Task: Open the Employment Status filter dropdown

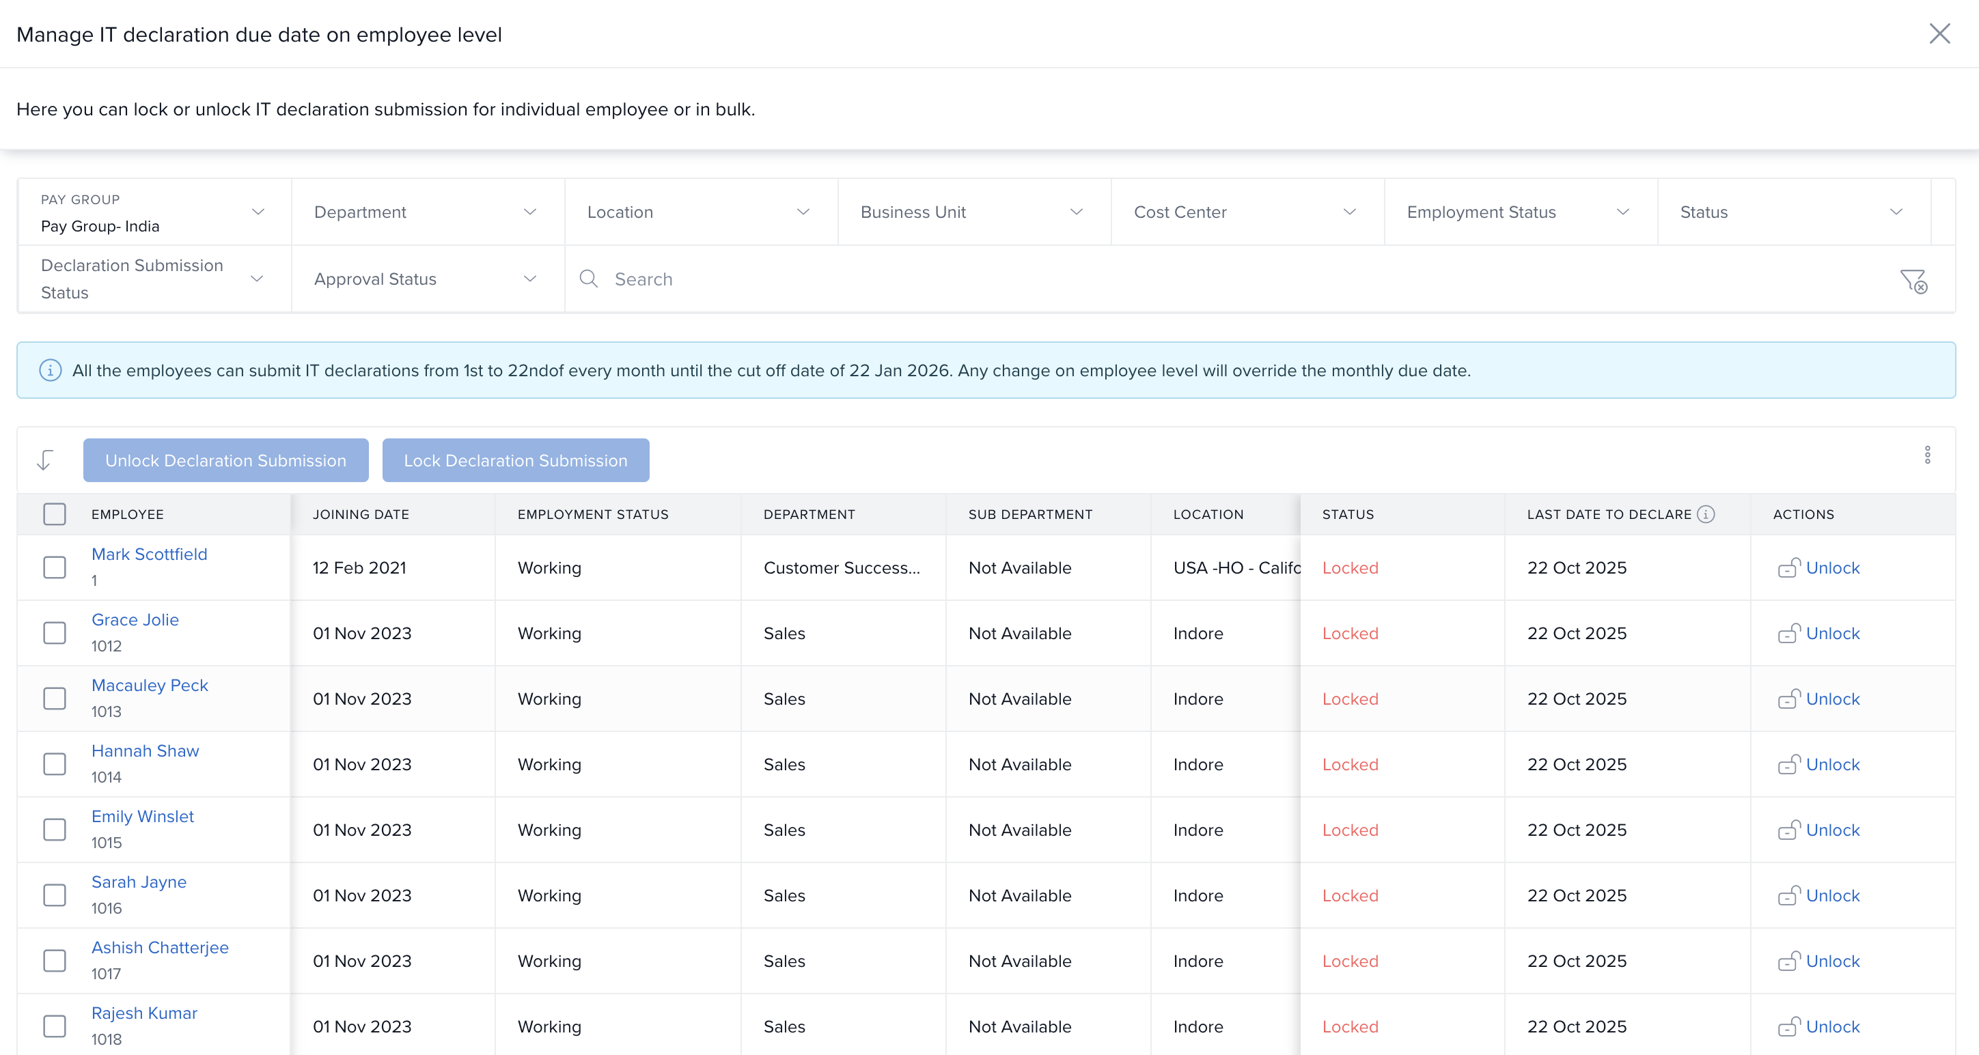Action: click(1518, 212)
